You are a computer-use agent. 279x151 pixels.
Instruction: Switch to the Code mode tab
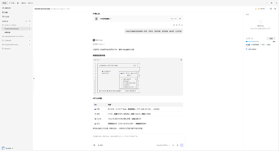[x=12, y=3]
